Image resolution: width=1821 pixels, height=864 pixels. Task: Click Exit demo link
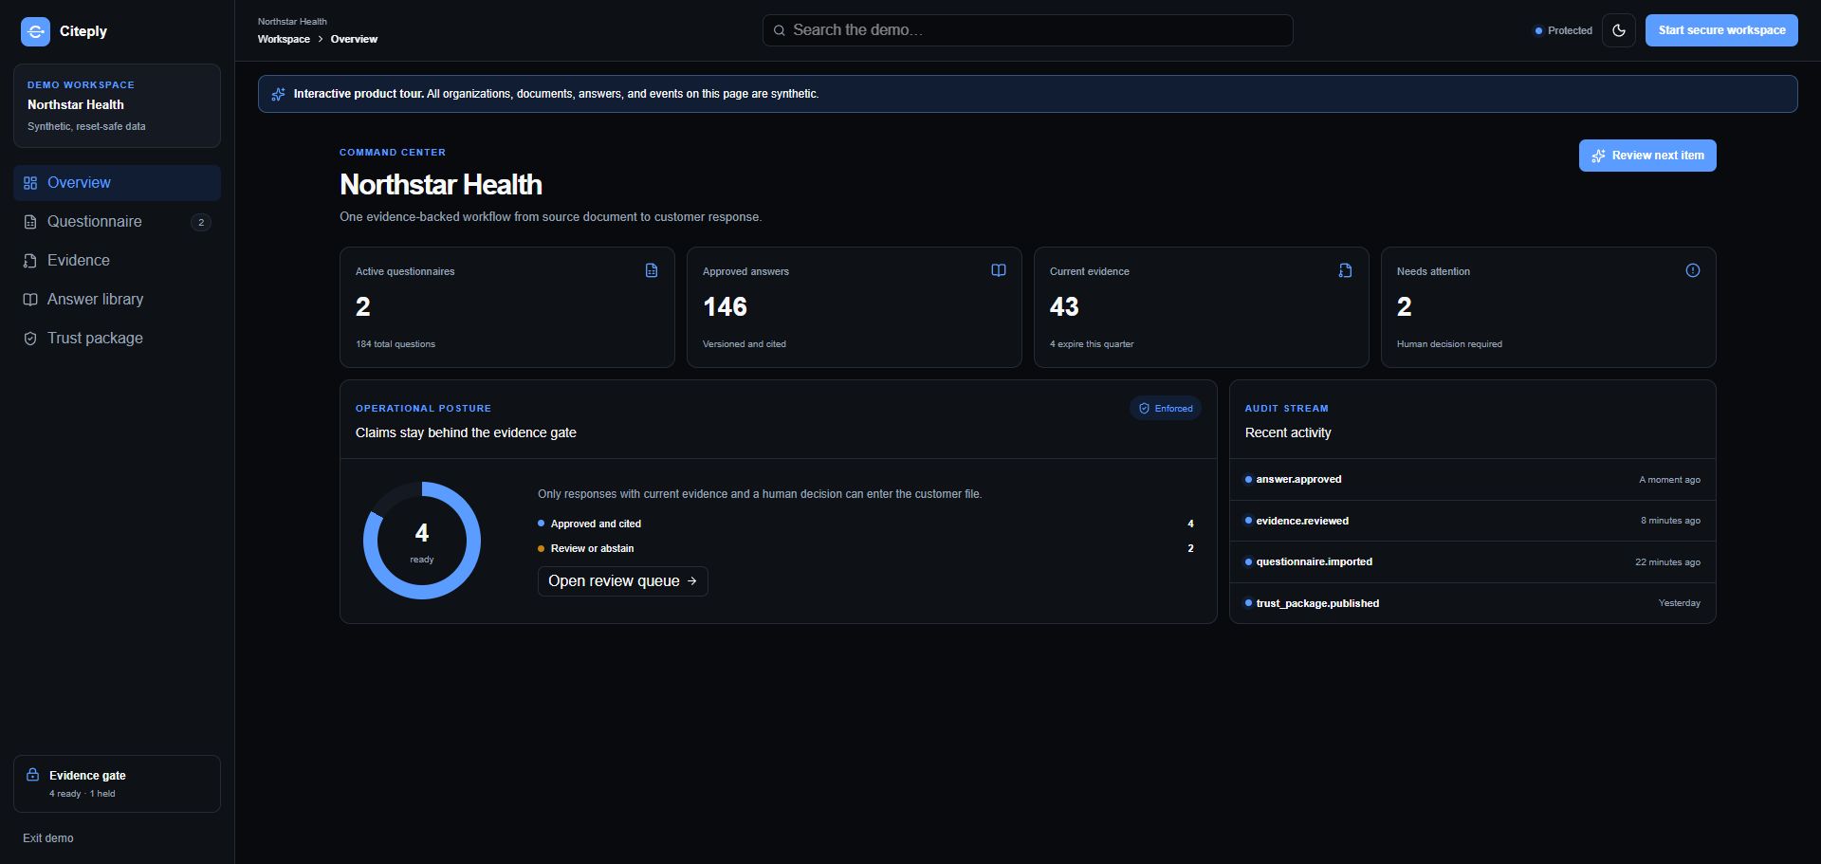click(48, 838)
